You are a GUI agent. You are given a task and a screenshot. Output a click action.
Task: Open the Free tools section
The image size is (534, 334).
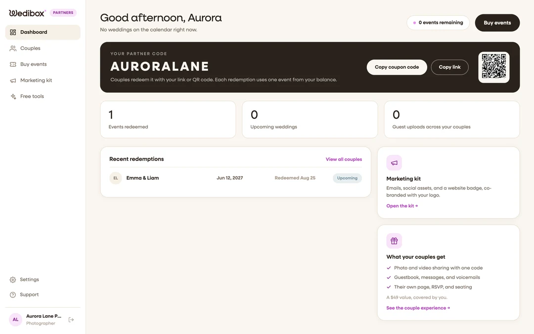43,96
